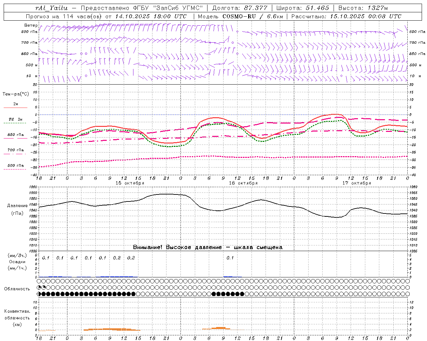427x341 pixels.
Task: Click the orange convective cloud bar on 15 October
Action: click(x=112, y=329)
